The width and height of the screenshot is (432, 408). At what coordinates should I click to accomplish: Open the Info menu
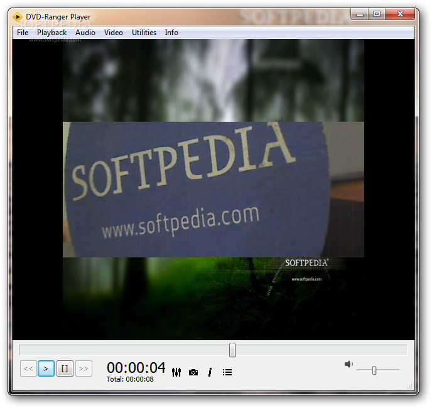(171, 33)
